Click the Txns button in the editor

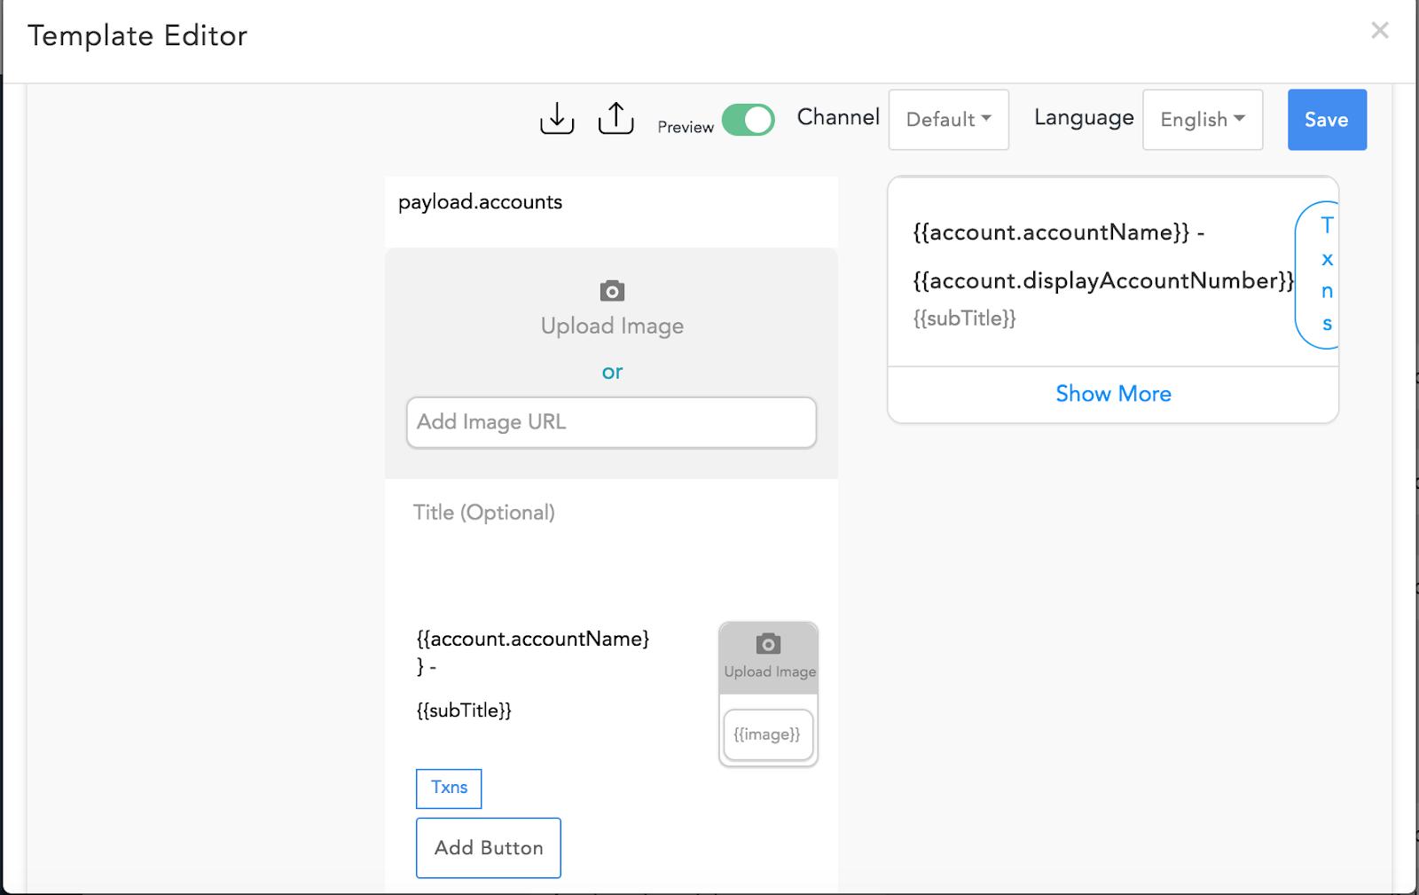449,789
